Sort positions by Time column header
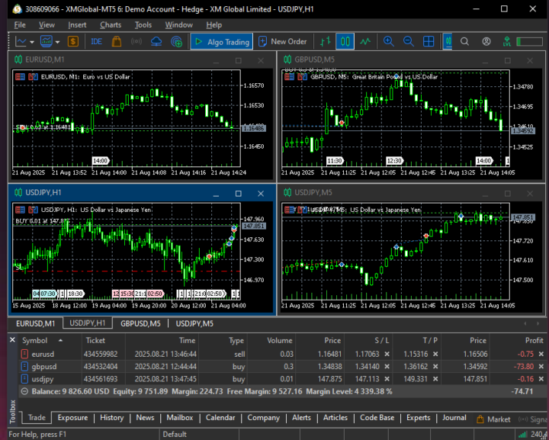The width and height of the screenshot is (549, 440). tap(187, 340)
